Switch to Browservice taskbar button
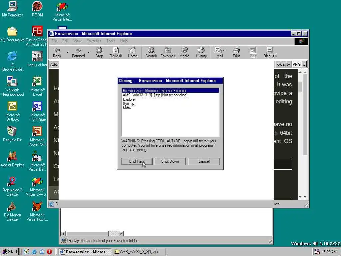 click(85, 252)
